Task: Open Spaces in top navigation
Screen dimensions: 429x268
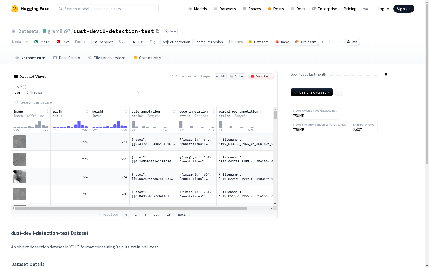Action: point(252,9)
